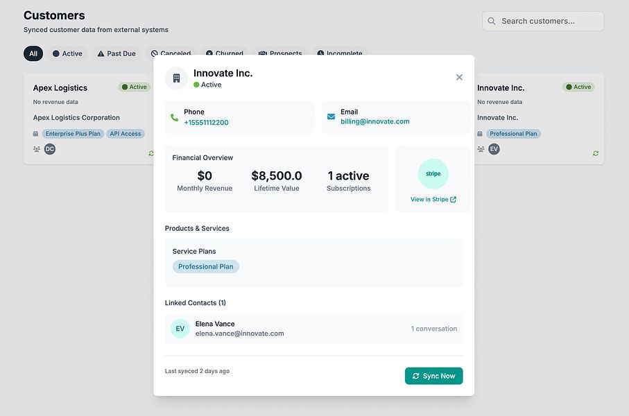
Task: Click the sync icon on Apex Logistics card
Action: [x=150, y=153]
